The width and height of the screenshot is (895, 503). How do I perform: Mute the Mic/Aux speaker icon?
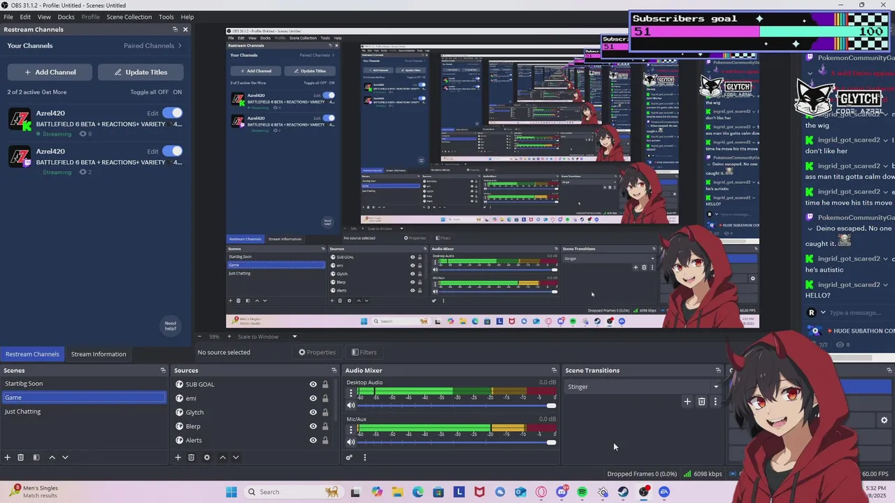coord(351,442)
